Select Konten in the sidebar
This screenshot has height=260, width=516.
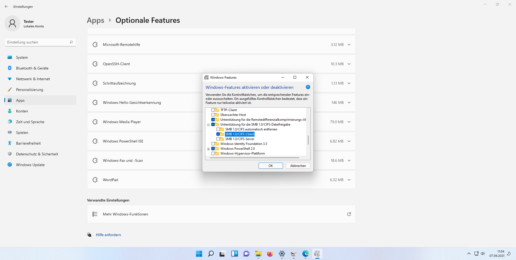[40, 111]
